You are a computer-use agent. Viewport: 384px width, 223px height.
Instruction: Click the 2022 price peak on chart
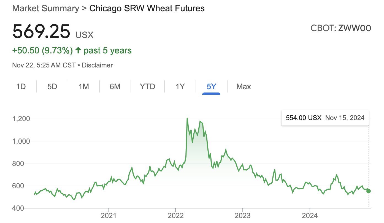tap(187, 118)
